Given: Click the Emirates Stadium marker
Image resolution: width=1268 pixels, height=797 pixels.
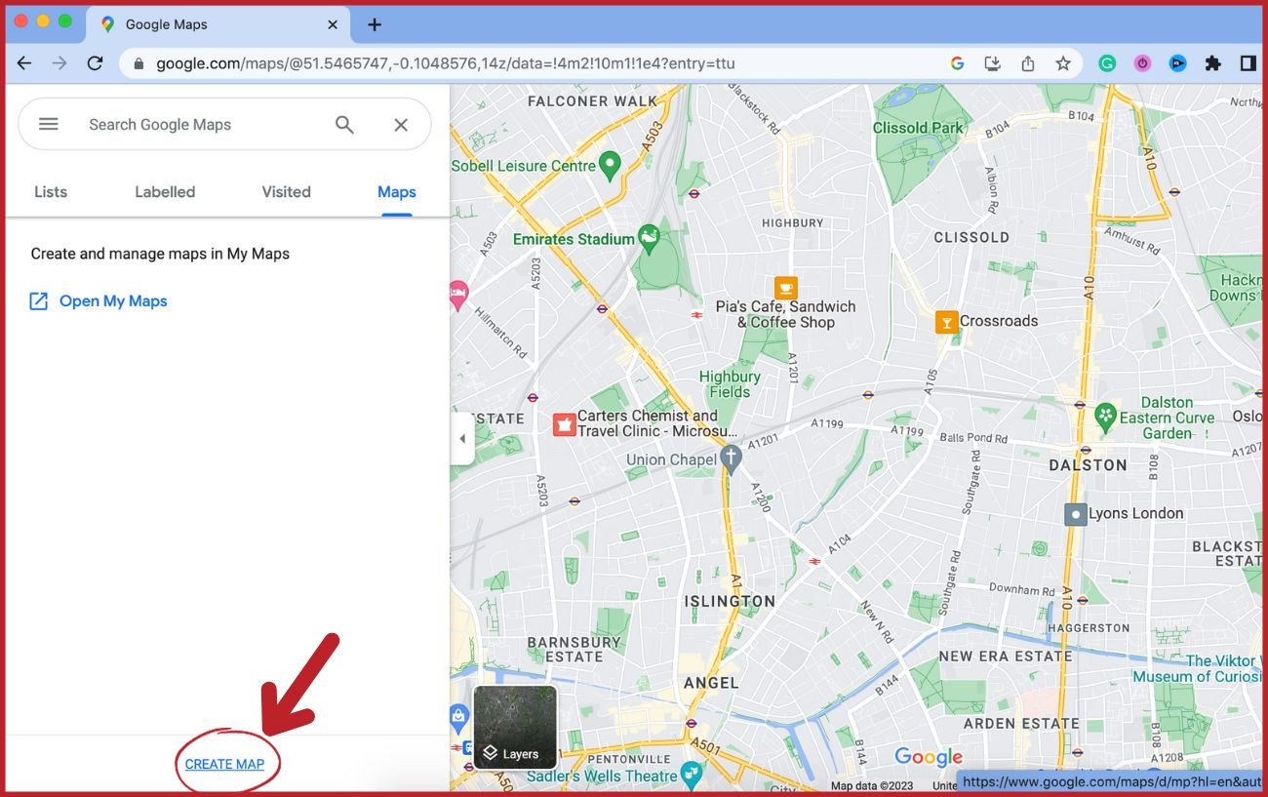Looking at the screenshot, I should click(649, 237).
